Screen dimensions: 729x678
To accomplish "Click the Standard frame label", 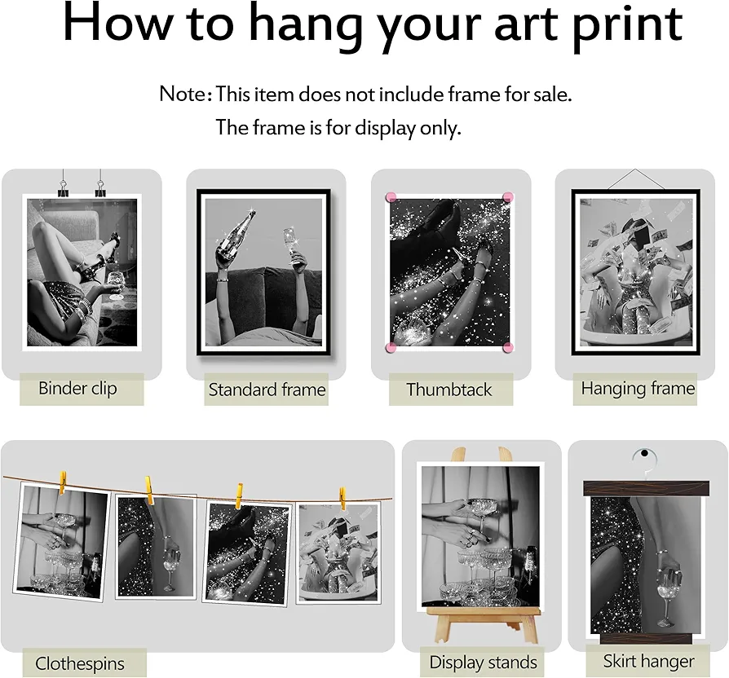I will pyautogui.click(x=267, y=390).
